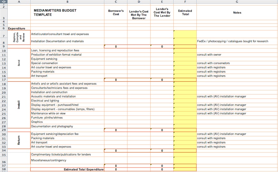Click yellow Estimated Total cell in row 7
Screen dimensions: 278x172
(185, 34)
